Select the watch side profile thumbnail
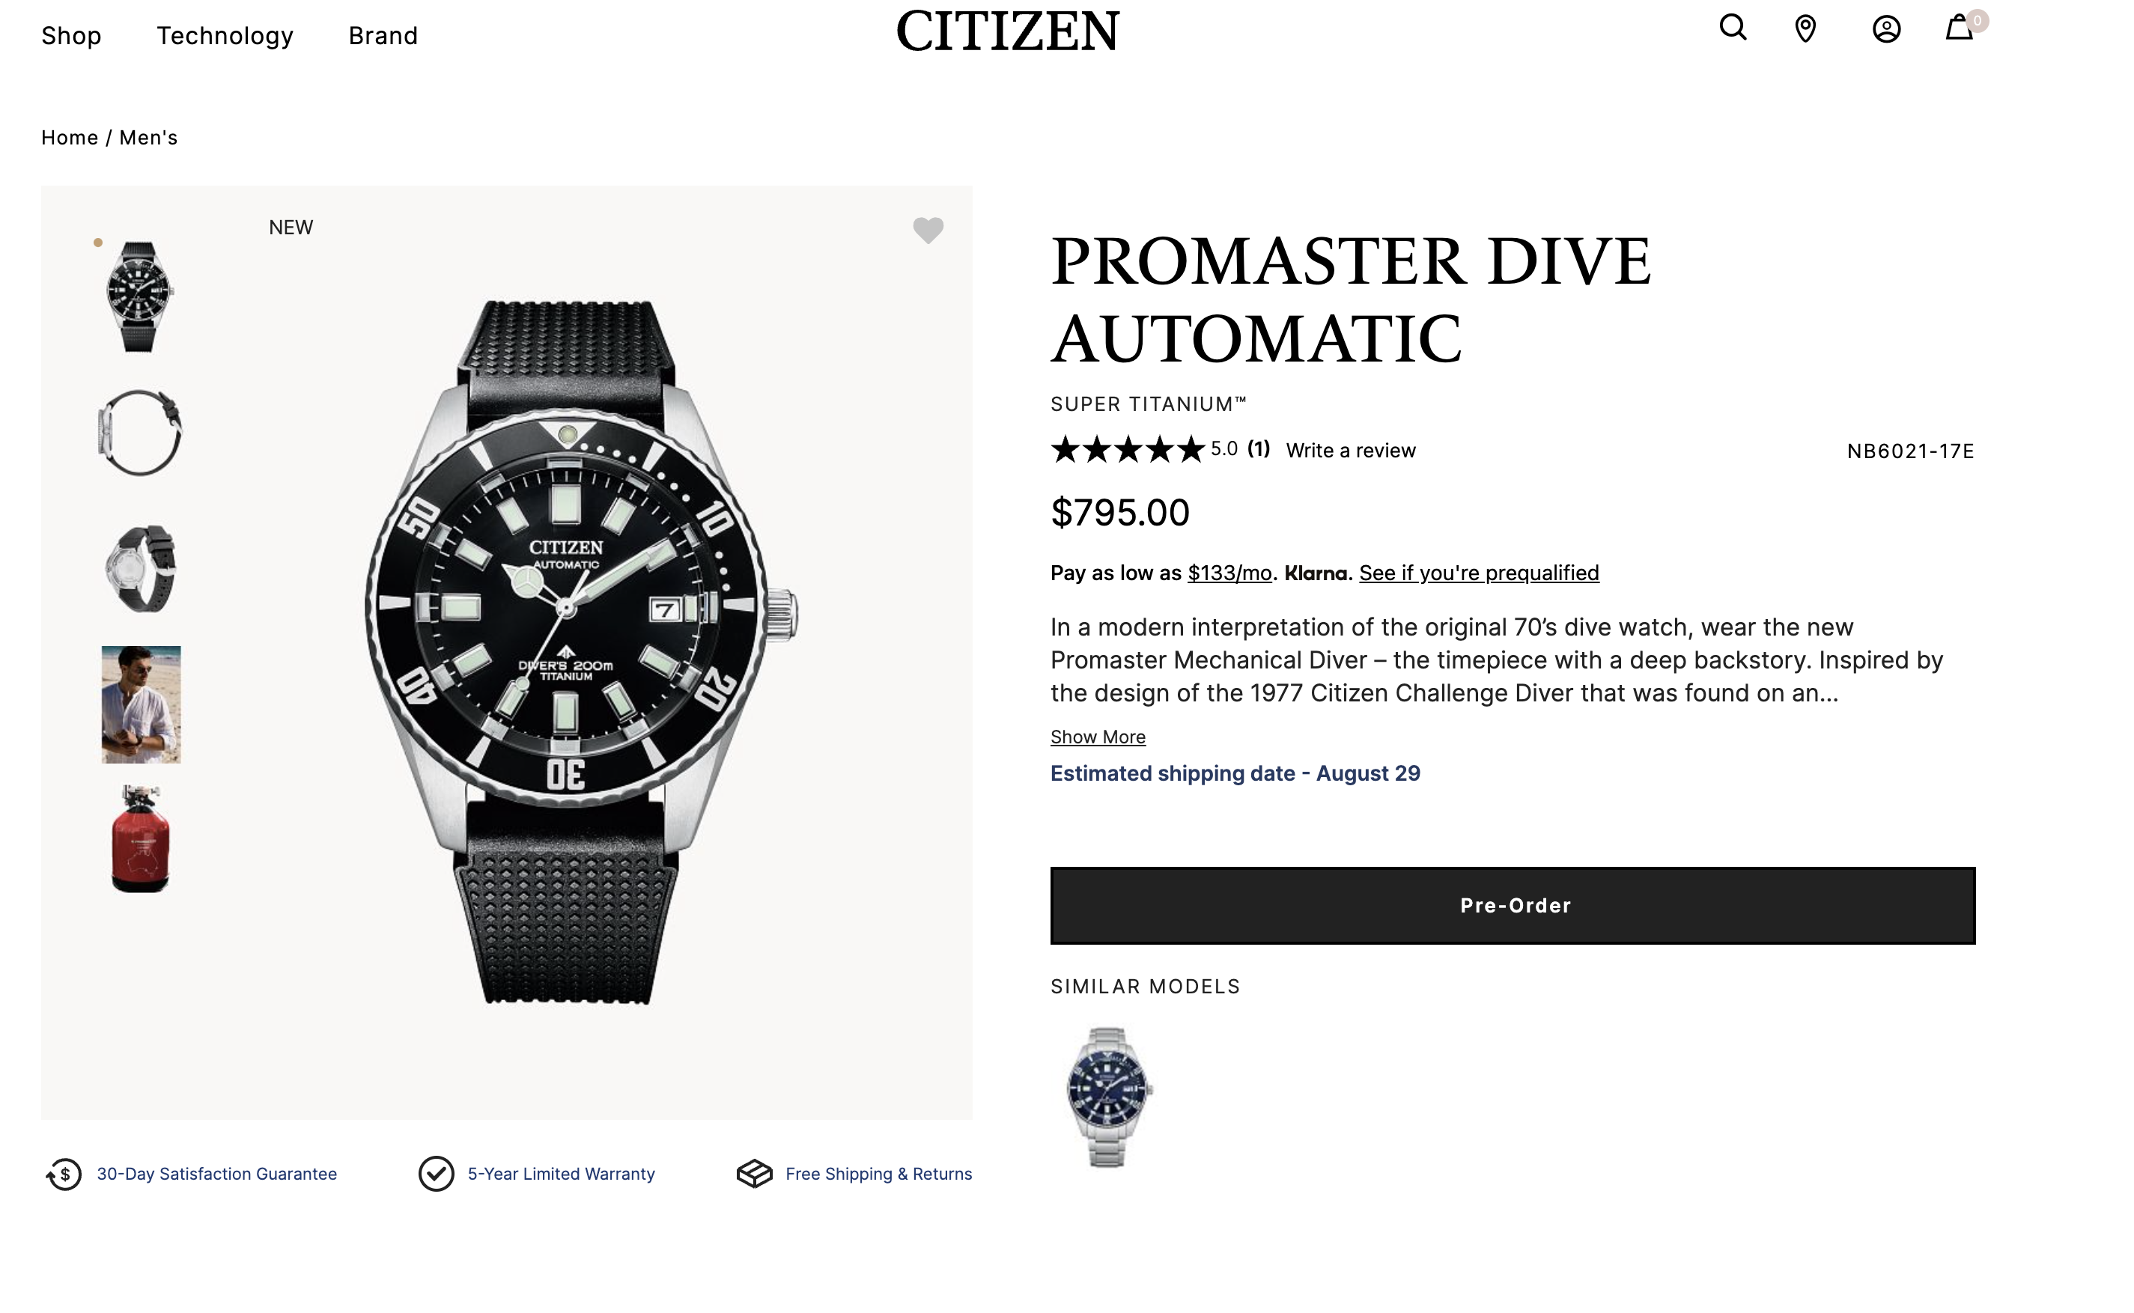Image resolution: width=2134 pixels, height=1313 pixels. (x=140, y=433)
